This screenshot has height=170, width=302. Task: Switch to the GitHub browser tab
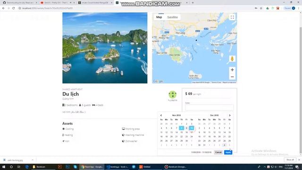[x=20, y=3]
